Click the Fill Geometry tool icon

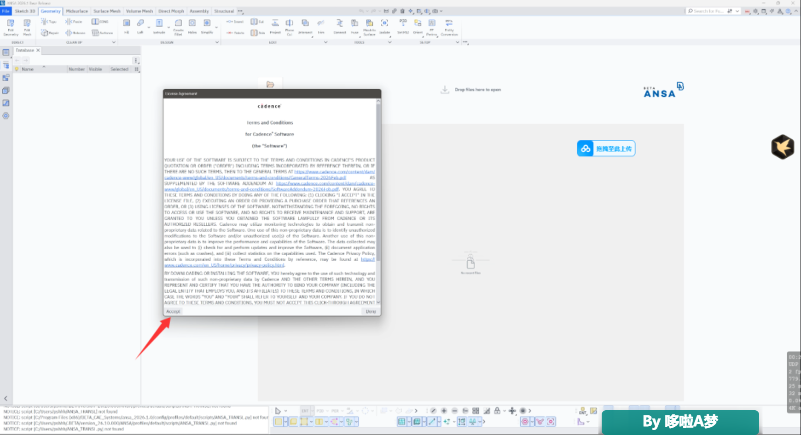(x=11, y=23)
